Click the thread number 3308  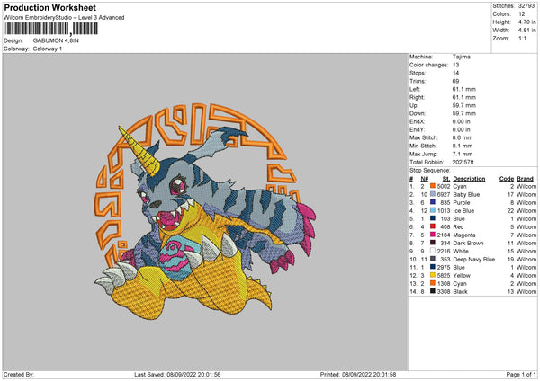tap(444, 291)
